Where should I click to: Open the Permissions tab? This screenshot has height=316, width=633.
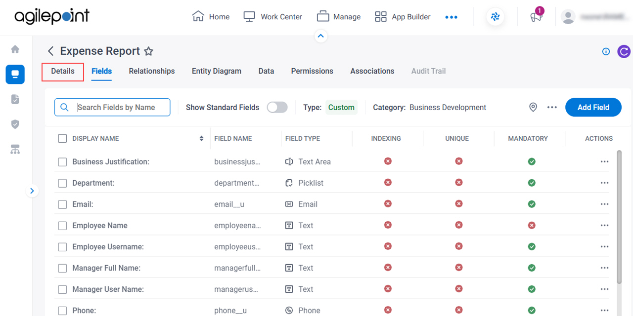pyautogui.click(x=312, y=71)
